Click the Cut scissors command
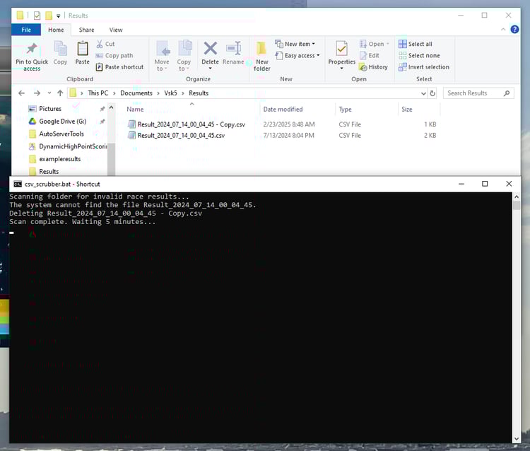 (x=105, y=44)
